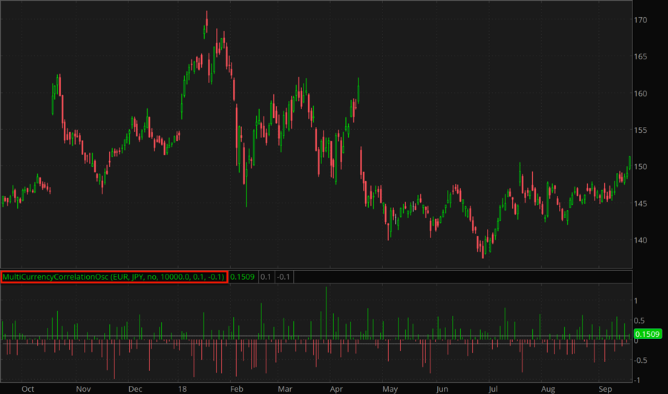Select the Feb label on the time axis
The width and height of the screenshot is (668, 394).
pyautogui.click(x=236, y=388)
